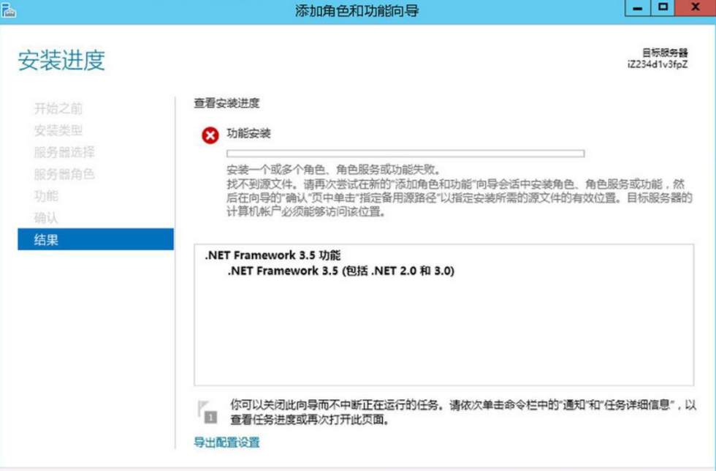Select the 开始之前 step
716x471 pixels.
click(58, 108)
